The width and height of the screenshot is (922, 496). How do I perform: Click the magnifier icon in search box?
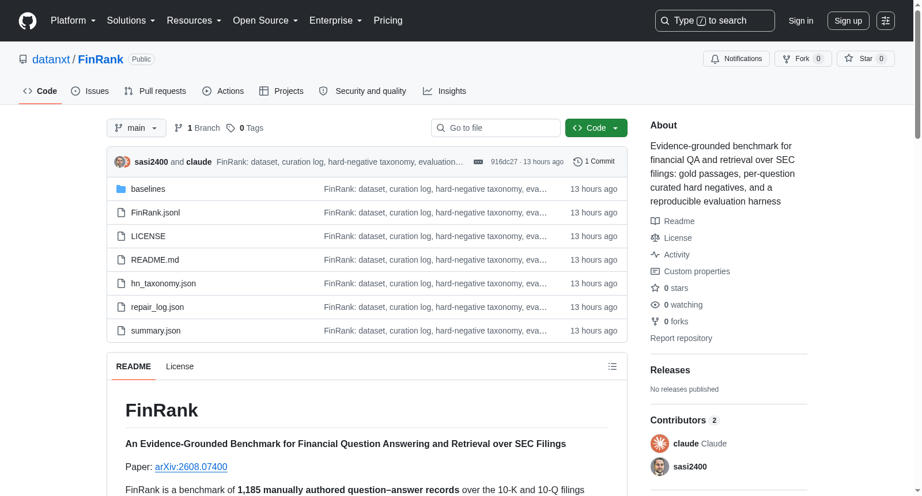pos(665,21)
